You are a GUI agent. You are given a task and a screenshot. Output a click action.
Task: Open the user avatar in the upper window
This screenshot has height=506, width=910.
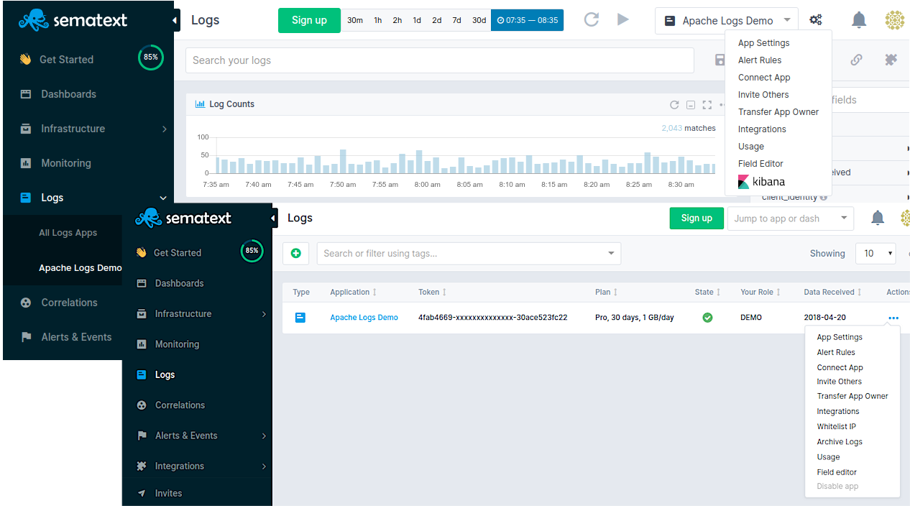(x=894, y=20)
